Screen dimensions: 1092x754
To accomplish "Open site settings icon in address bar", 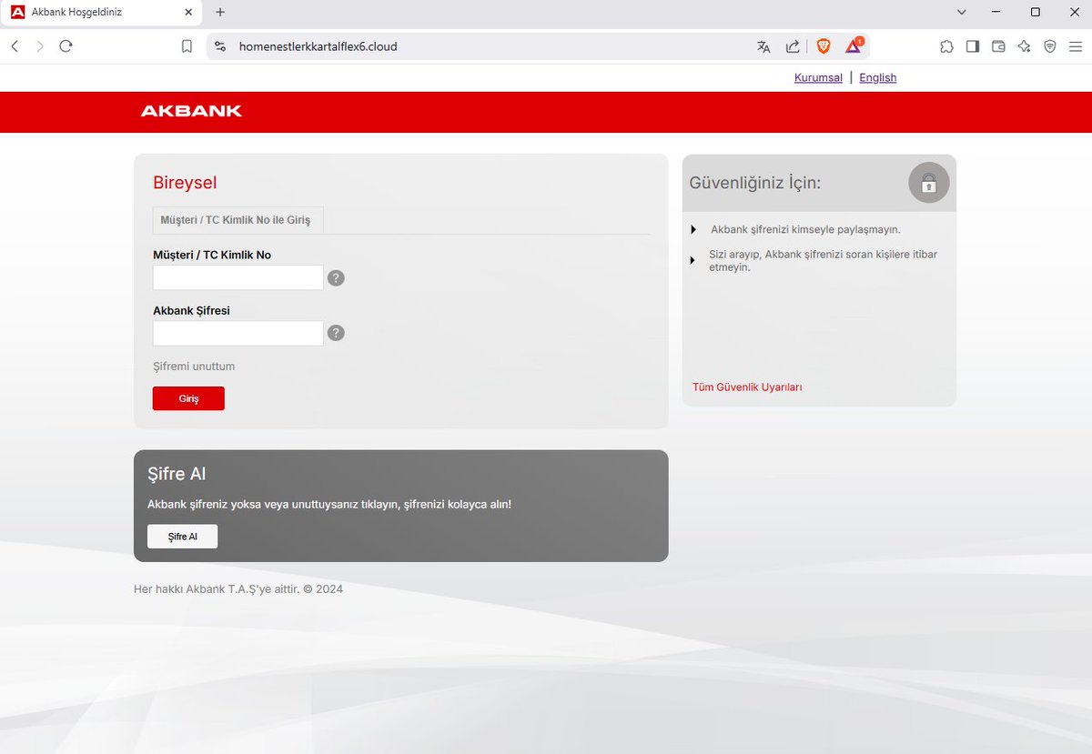I will pos(219,46).
